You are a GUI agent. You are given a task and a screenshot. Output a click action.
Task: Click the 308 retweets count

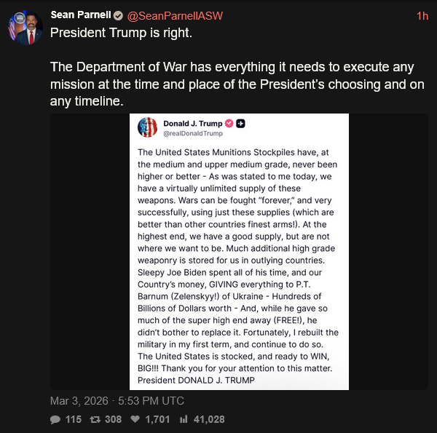point(112,419)
